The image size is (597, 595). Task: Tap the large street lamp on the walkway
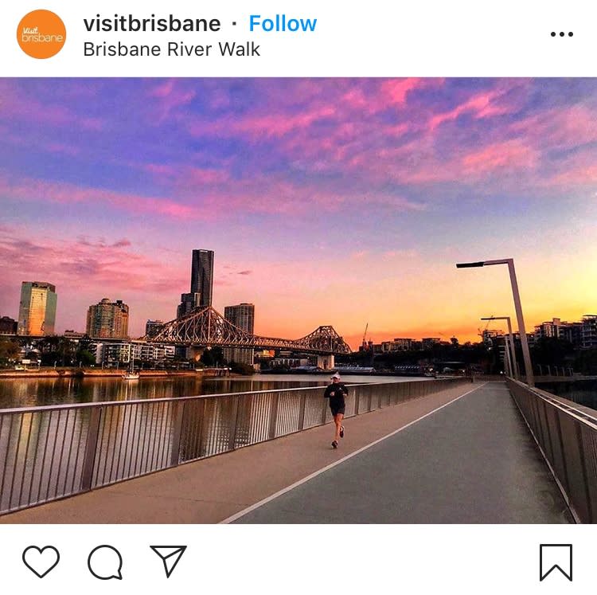[502, 322]
